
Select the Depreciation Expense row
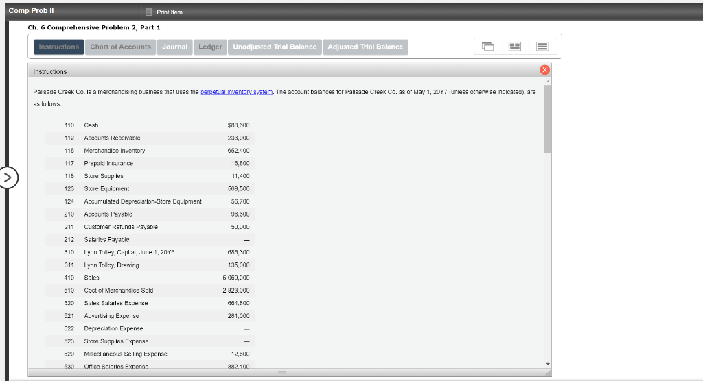tap(150, 328)
